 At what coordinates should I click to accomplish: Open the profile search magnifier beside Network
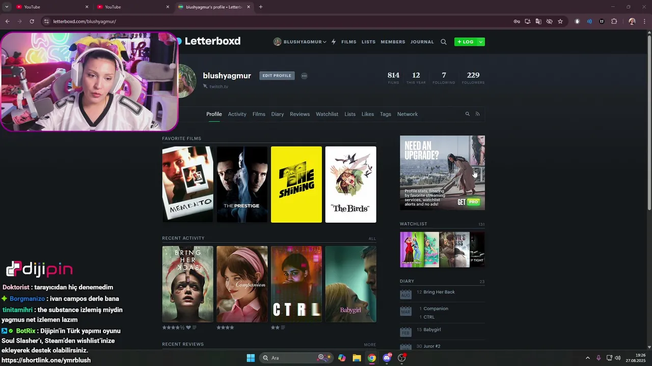[x=467, y=114]
